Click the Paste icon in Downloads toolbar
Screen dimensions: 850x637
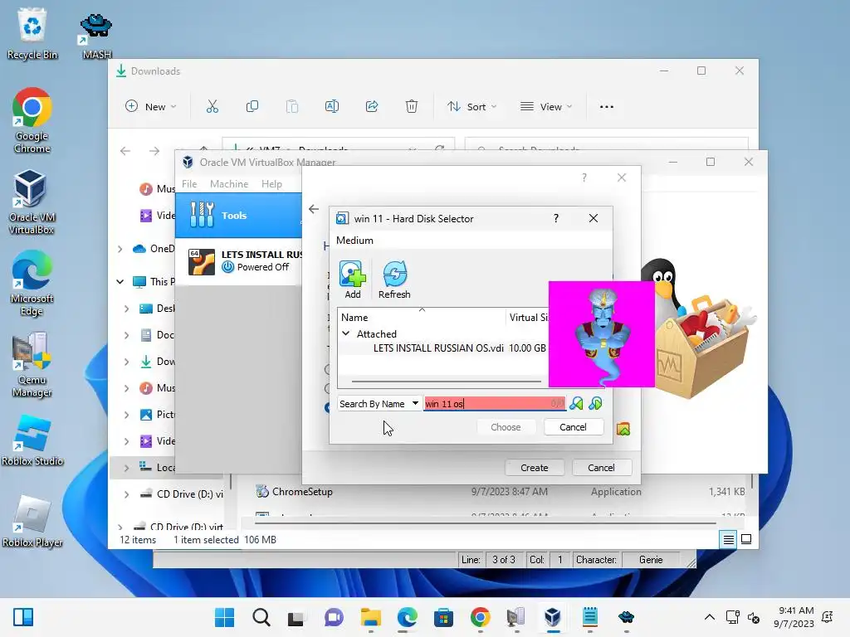[x=292, y=107]
